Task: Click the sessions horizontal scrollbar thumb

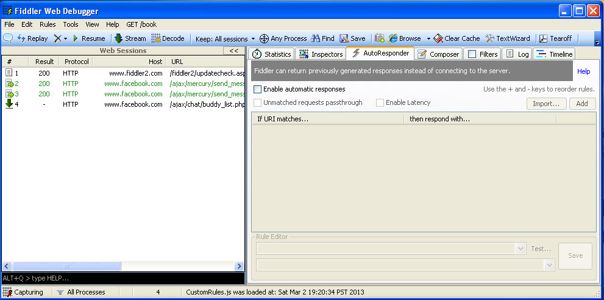Action: tap(66, 266)
